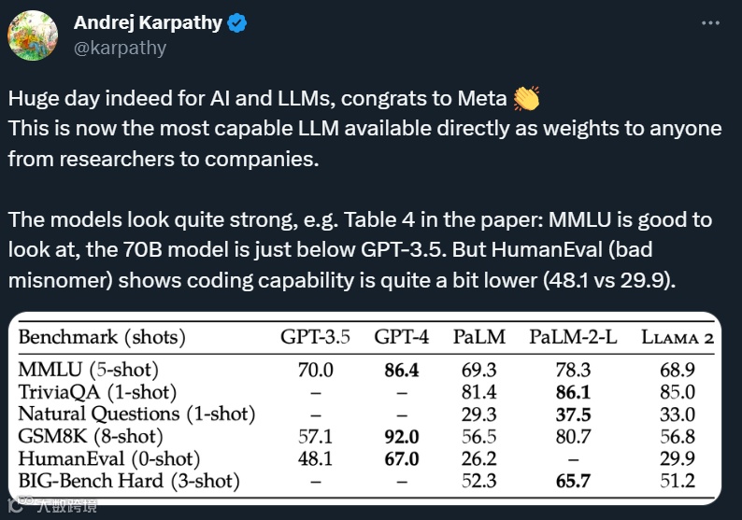Click the clapping hands emoji
Viewport: 742px width, 520px height.
click(527, 98)
